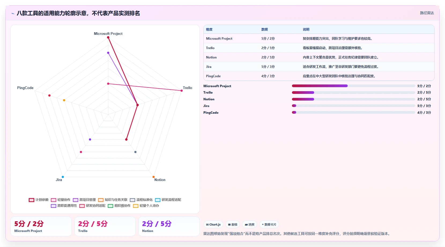Screen dimensions: 445x247
Task: Click the yellow data point on PingCode axis
Action: tap(64, 100)
